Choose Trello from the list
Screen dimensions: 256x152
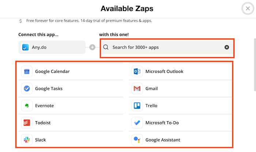coord(180,105)
